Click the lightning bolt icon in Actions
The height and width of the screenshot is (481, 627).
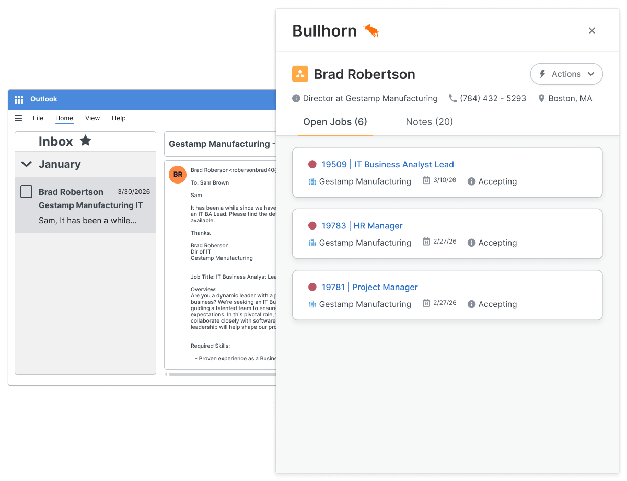pyautogui.click(x=542, y=74)
